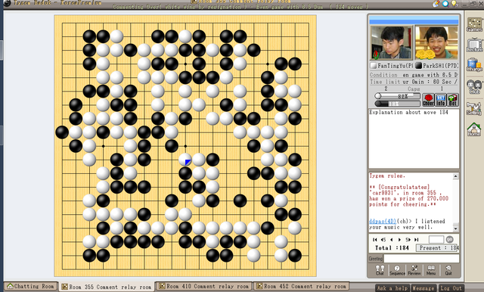Open the Menu book icon
This screenshot has width=484, height=292.
pos(431,270)
